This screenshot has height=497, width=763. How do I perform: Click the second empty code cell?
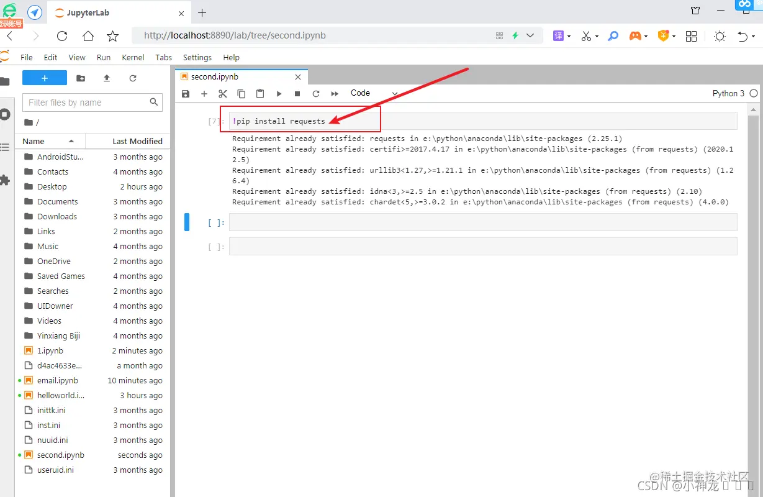(483, 247)
